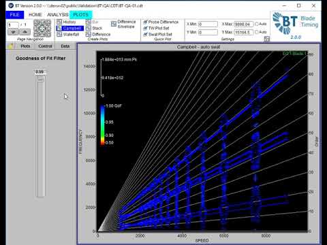
Task: Click the page number input field
Action: [13, 24]
